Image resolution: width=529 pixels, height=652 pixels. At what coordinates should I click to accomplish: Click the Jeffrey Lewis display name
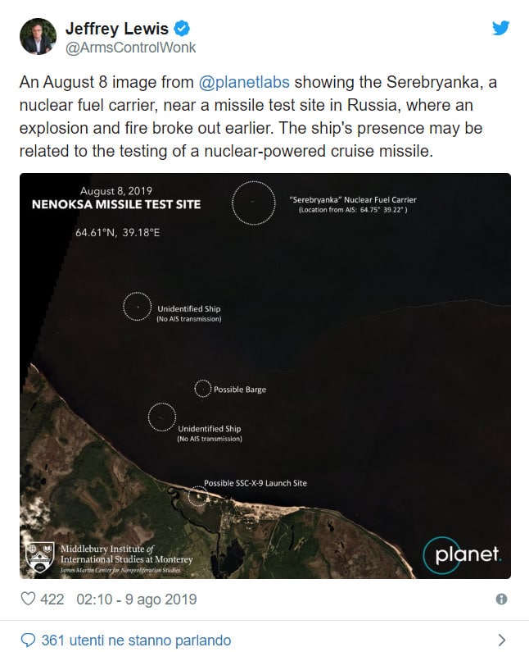click(x=116, y=29)
